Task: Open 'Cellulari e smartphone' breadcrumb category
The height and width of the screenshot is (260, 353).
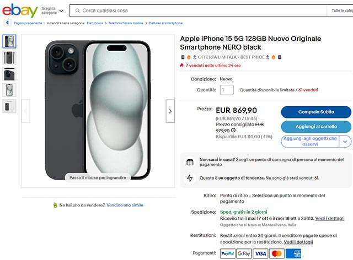Action: tap(165, 23)
